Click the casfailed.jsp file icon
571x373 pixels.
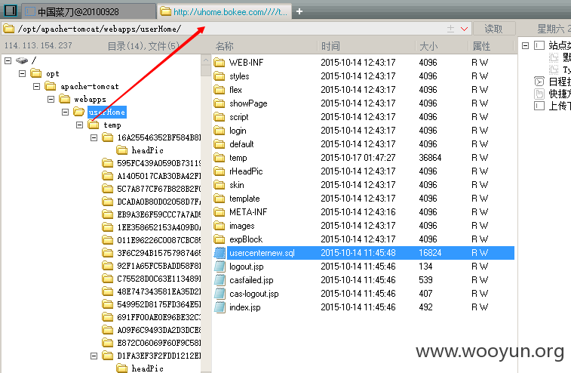(x=219, y=280)
